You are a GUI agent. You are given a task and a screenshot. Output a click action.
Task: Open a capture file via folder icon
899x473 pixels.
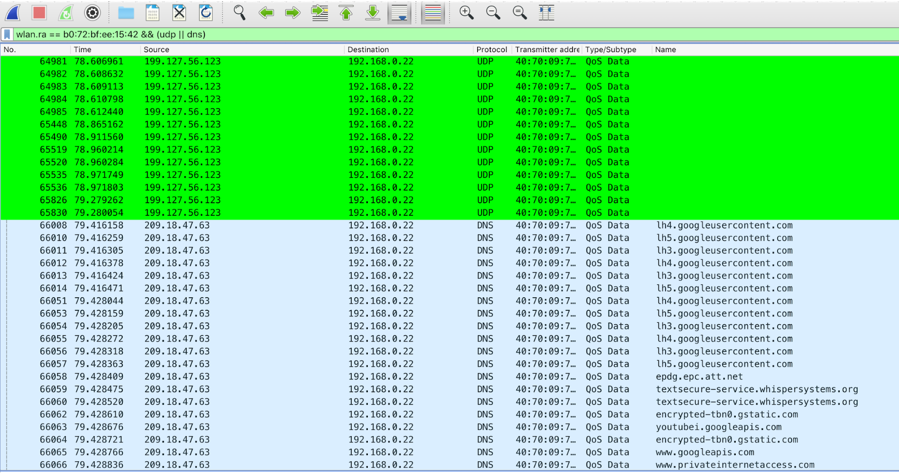pos(126,13)
